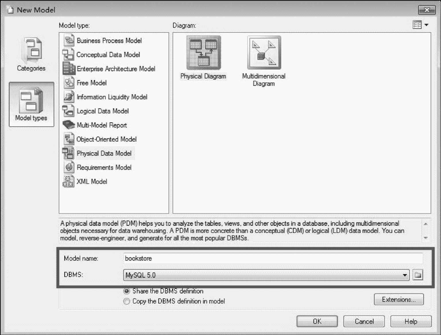Screen dimensions: 441x335
Task: Click the Business Process Model label
Action: pos(109,41)
